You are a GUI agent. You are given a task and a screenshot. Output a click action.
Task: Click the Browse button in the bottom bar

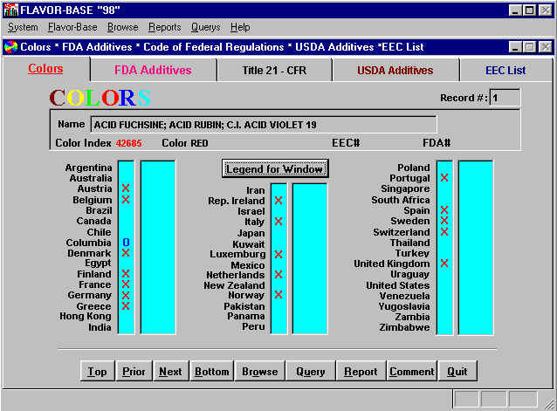click(x=259, y=371)
